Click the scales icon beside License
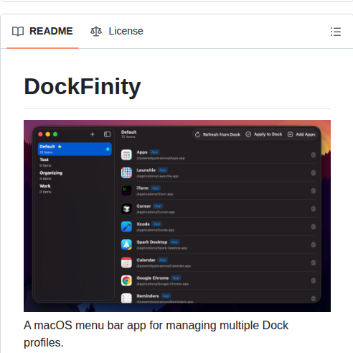Screen dimensions: 353x353 coord(96,32)
